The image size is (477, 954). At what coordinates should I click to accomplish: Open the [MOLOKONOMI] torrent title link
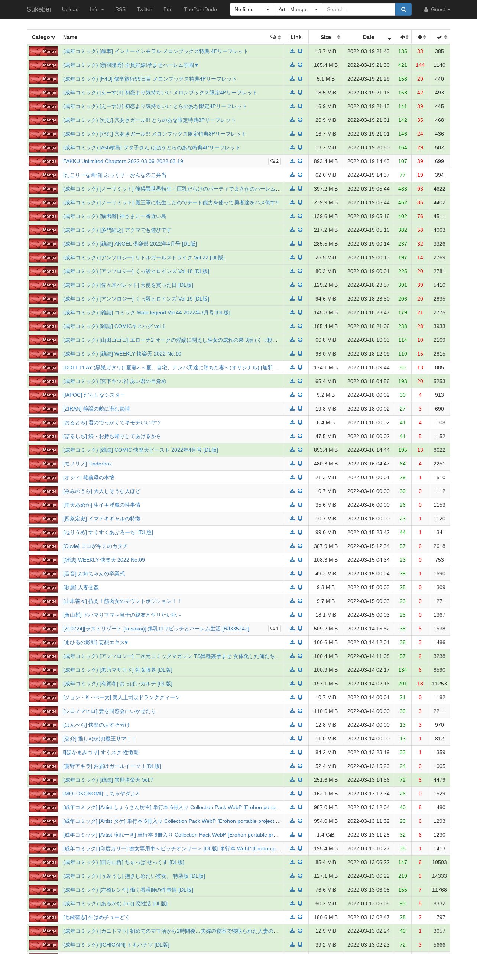pyautogui.click(x=101, y=794)
